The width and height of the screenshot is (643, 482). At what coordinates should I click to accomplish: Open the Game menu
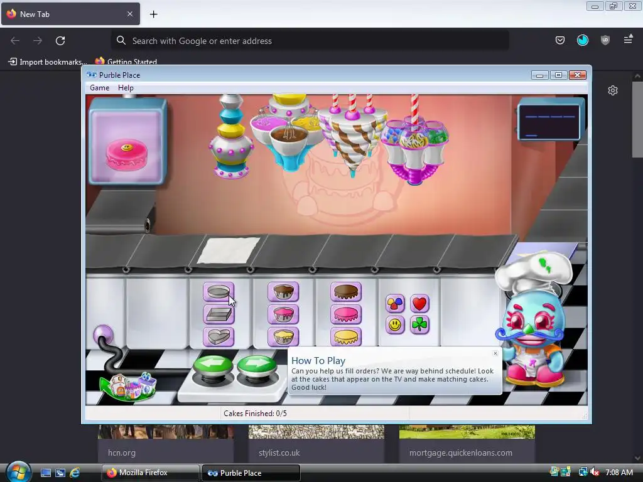[x=100, y=88]
